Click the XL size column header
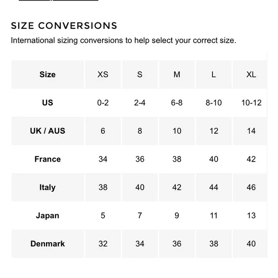 tap(250, 74)
